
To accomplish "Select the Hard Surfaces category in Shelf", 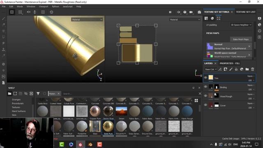I will click(18, 111).
